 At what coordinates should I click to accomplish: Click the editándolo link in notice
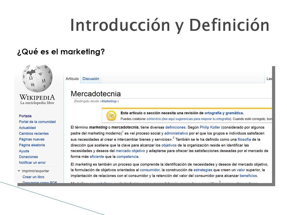[x=154, y=119]
